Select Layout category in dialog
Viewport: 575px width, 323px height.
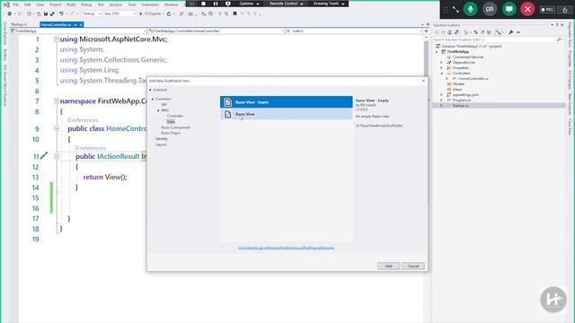(161, 144)
